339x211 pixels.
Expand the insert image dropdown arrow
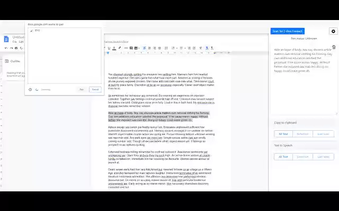pos(139,48)
